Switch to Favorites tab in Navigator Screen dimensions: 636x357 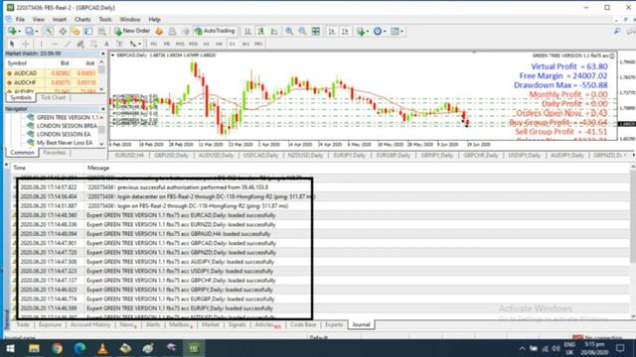pyautogui.click(x=55, y=153)
